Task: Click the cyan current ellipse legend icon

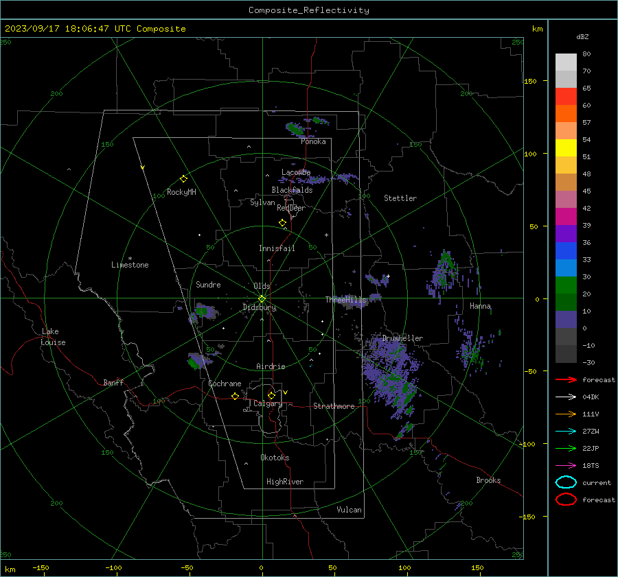Action: pyautogui.click(x=566, y=482)
